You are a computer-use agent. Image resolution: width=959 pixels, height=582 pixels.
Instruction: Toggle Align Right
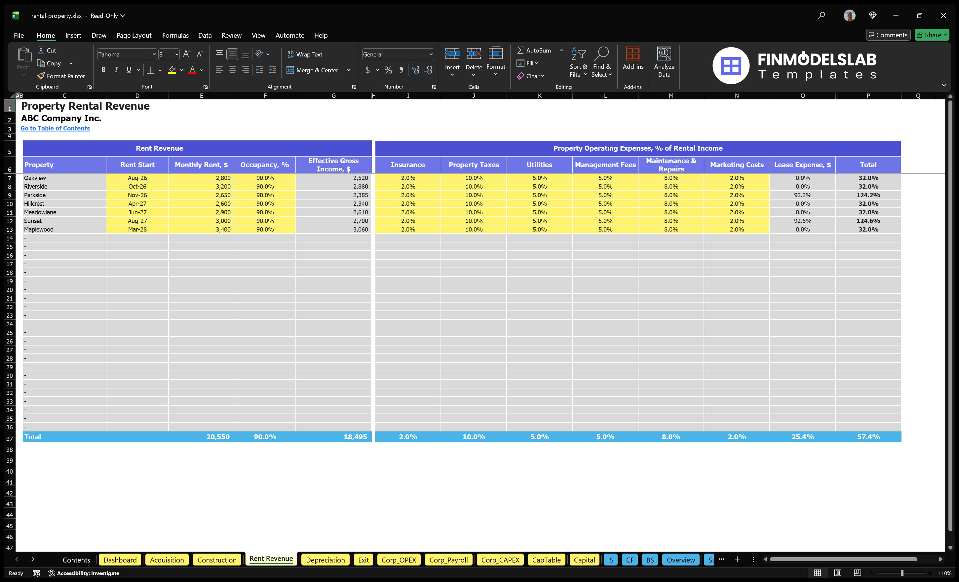tap(245, 70)
